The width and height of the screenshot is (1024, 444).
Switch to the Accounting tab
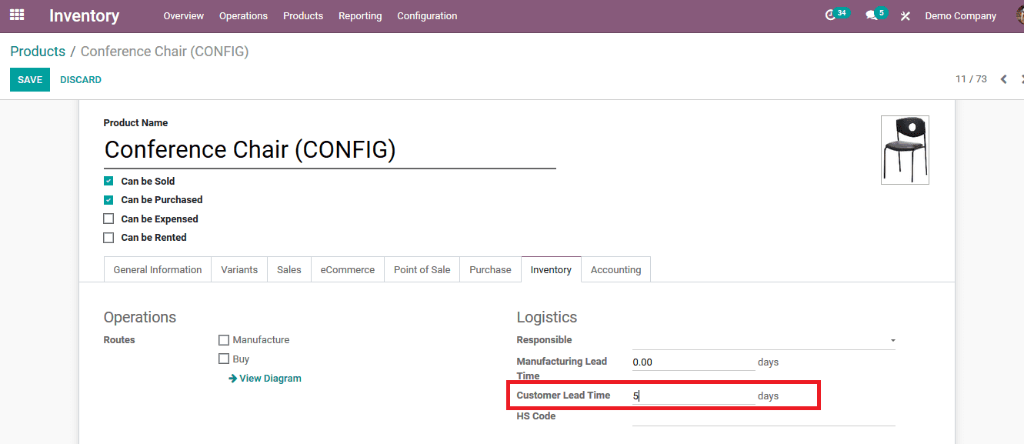tap(615, 269)
